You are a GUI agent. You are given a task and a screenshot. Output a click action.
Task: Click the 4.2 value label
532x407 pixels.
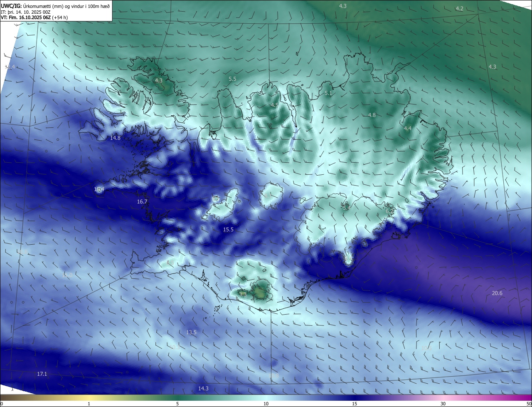459,9
